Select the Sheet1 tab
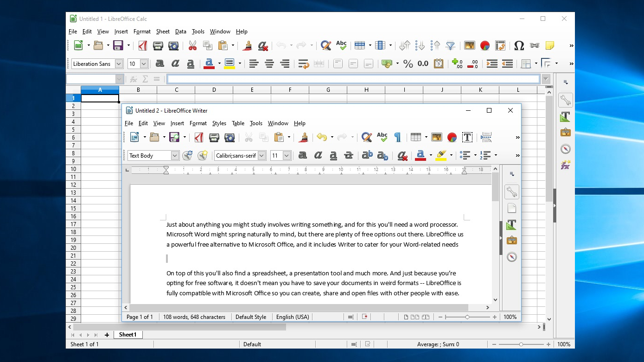This screenshot has height=362, width=644. coord(128,335)
